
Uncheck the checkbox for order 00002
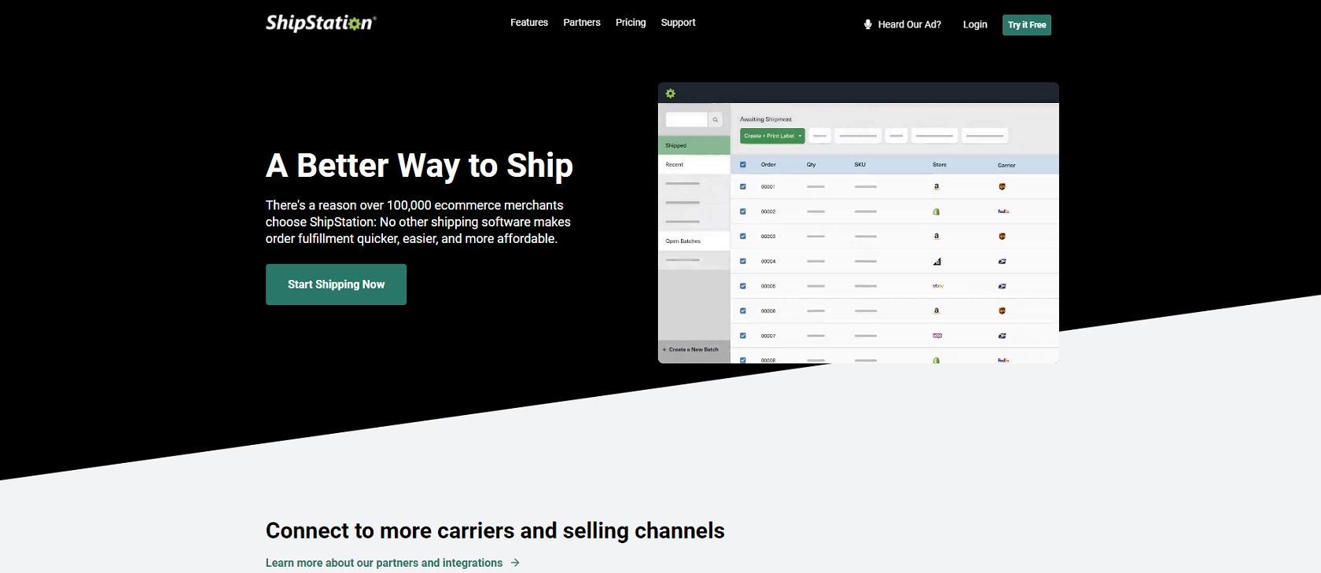pyautogui.click(x=743, y=211)
